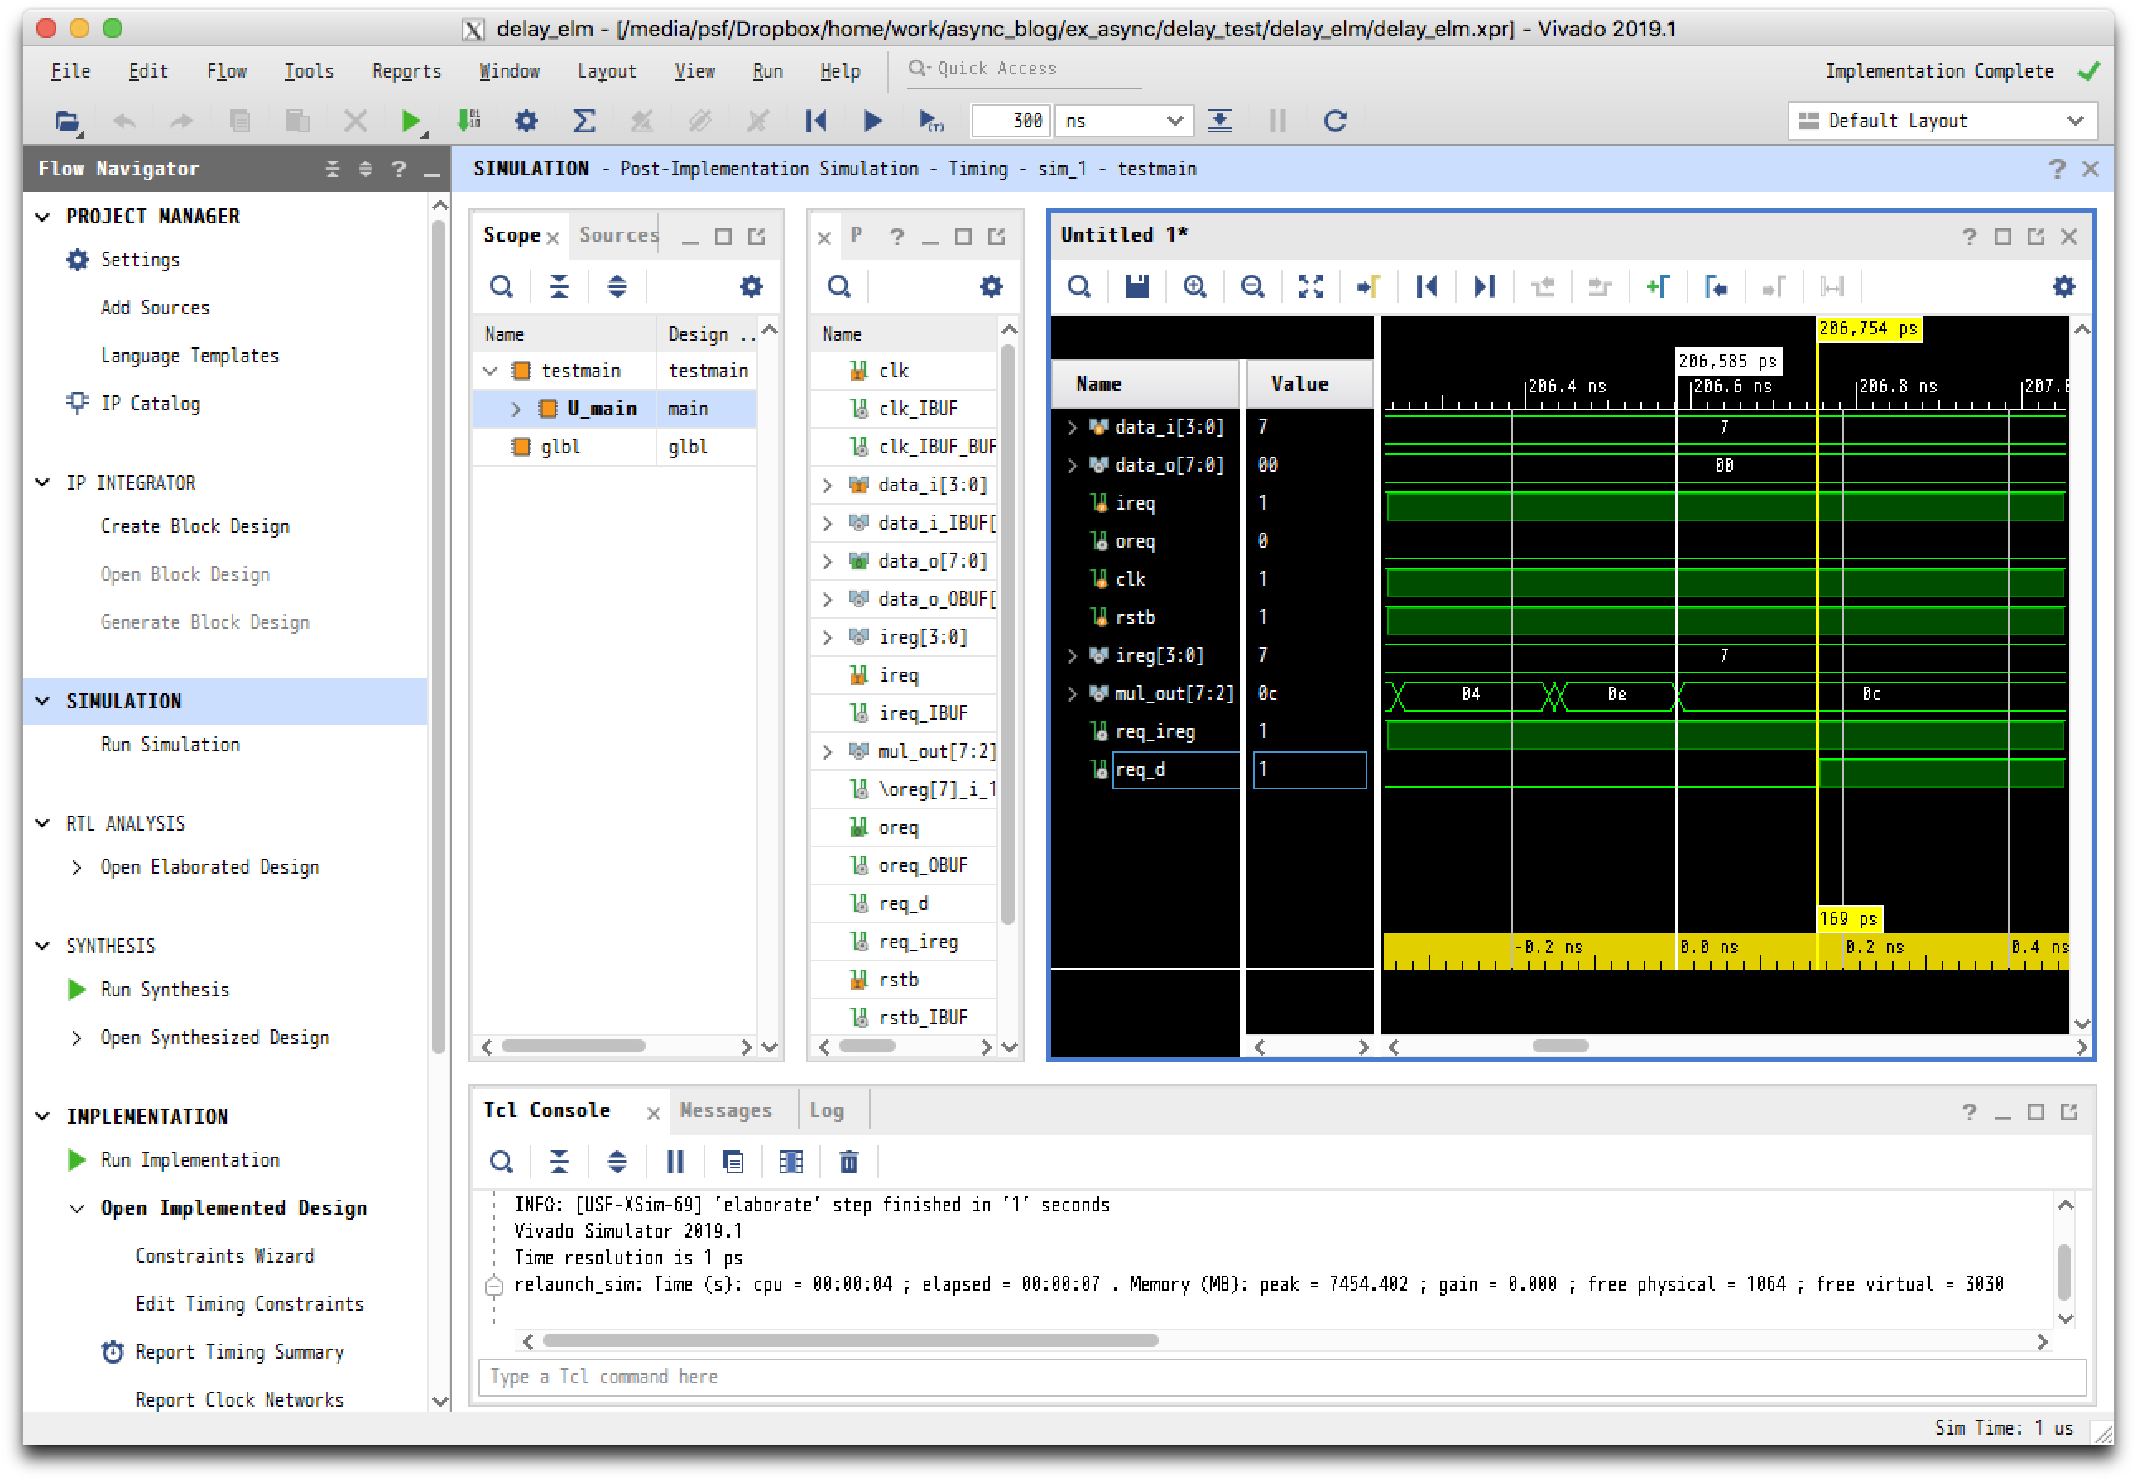Click the Restart simulation icon in toolbar
Image resolution: width=2137 pixels, height=1481 pixels.
[816, 121]
